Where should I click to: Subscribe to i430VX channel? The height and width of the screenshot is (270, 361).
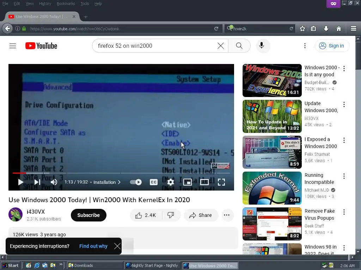point(88,215)
